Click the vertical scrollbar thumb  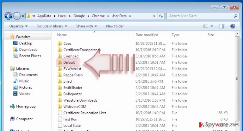point(237,79)
